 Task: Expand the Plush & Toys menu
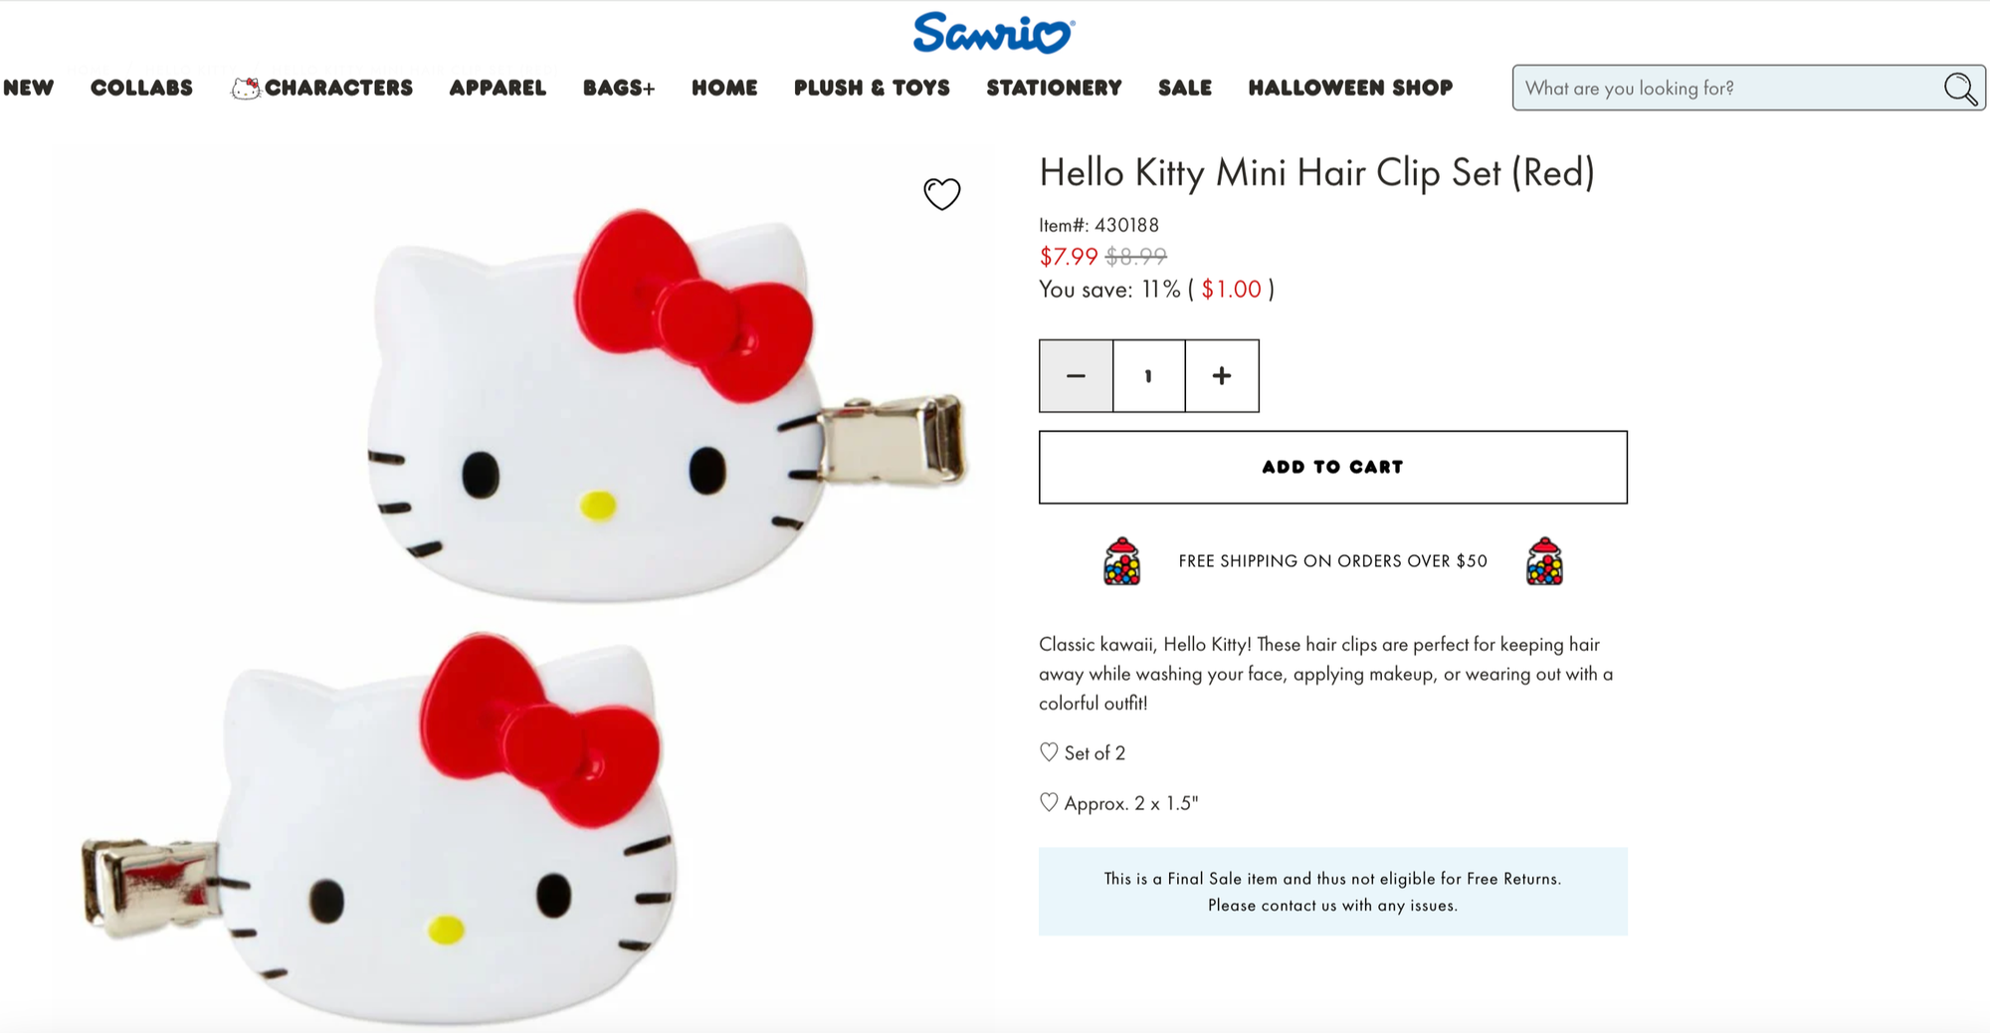(x=872, y=88)
